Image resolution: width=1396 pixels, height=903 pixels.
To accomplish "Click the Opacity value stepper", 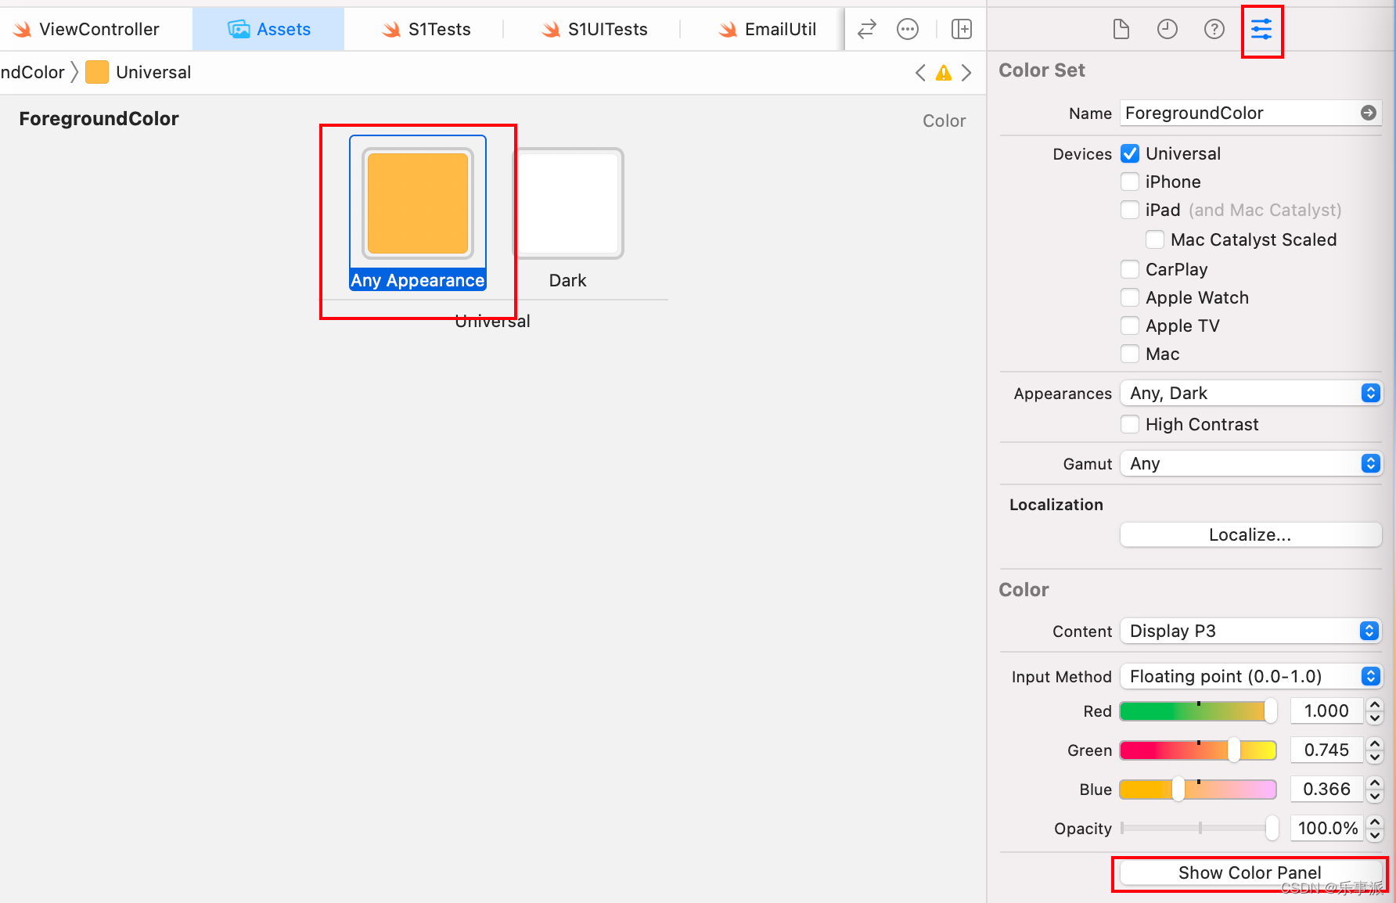I will tap(1375, 828).
